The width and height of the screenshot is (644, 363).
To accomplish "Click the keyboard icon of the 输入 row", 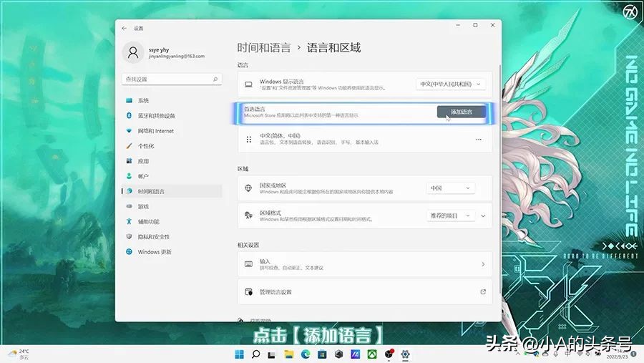I will (x=248, y=264).
